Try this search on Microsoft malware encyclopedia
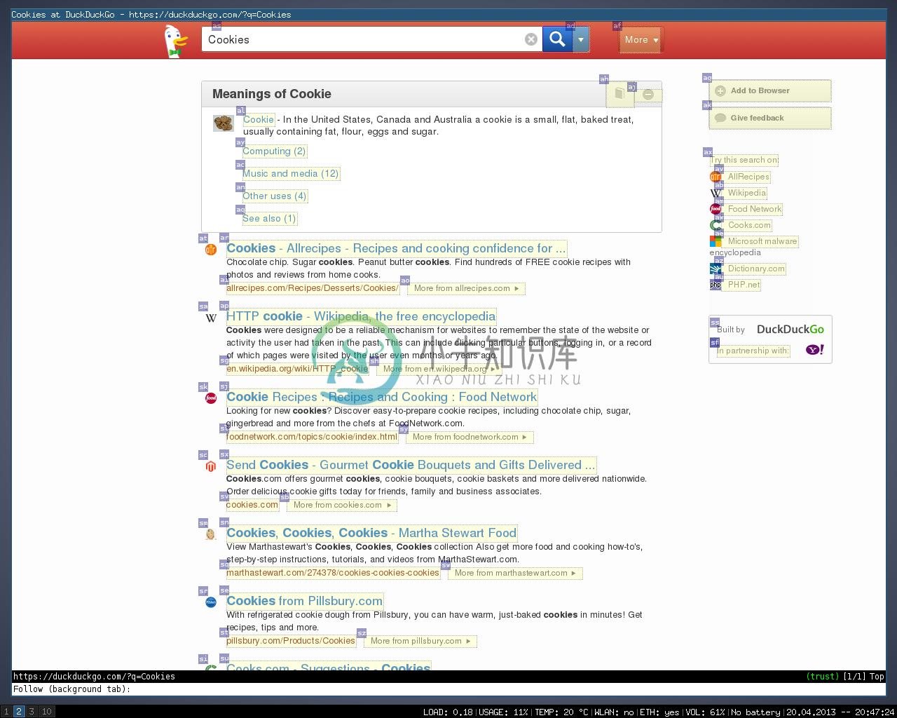This screenshot has width=897, height=718. click(762, 241)
